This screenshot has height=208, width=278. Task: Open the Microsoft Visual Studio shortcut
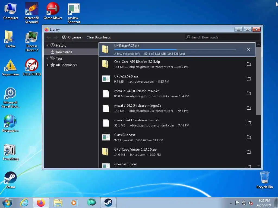click(11, 97)
